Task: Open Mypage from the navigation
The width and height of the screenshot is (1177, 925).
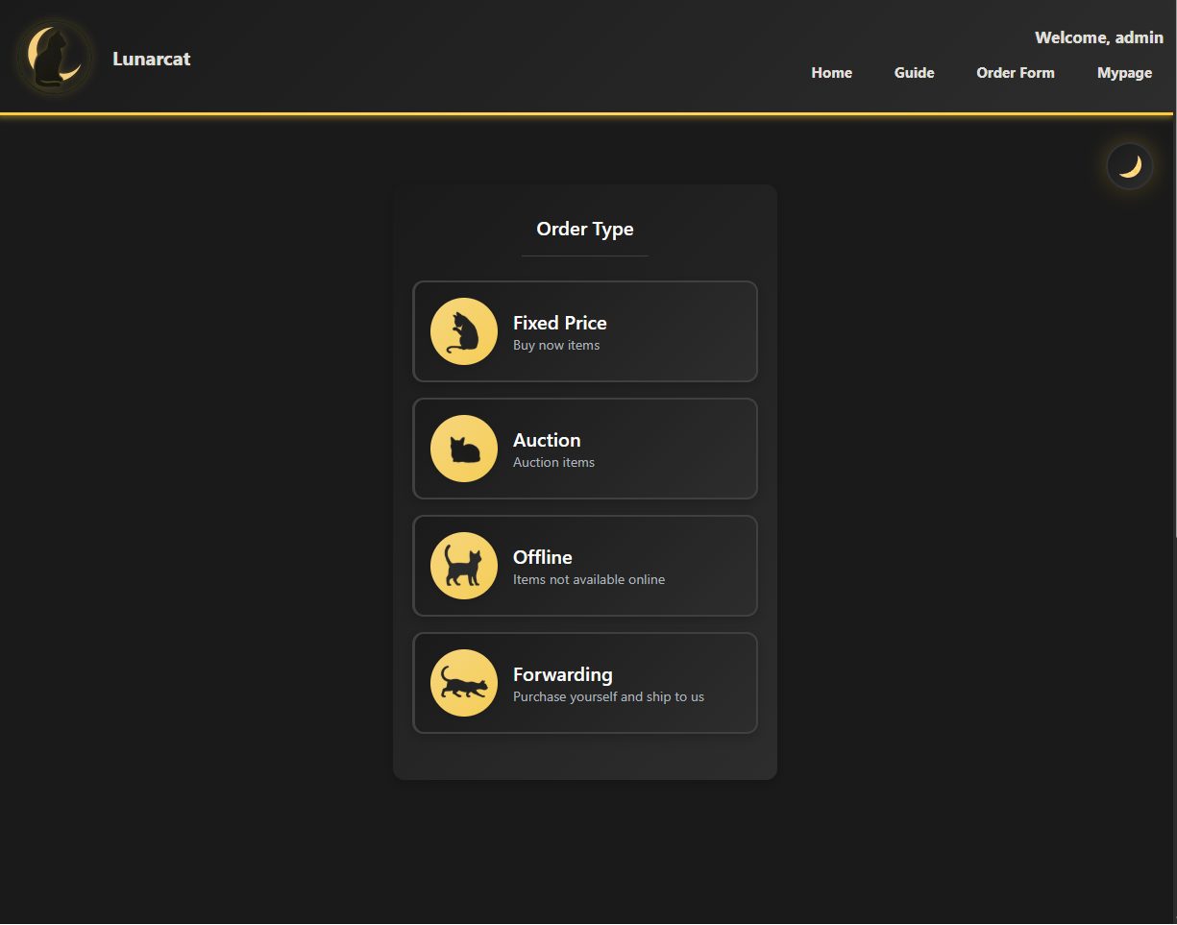Action: 1125,73
